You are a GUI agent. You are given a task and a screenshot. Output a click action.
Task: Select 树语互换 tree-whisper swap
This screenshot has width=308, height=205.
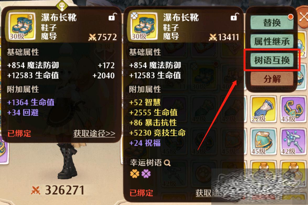(x=272, y=60)
